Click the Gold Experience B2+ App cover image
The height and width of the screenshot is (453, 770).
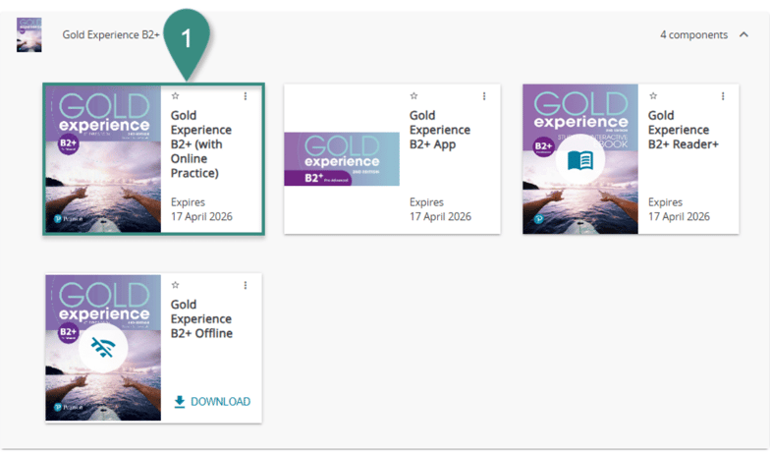[x=342, y=159]
